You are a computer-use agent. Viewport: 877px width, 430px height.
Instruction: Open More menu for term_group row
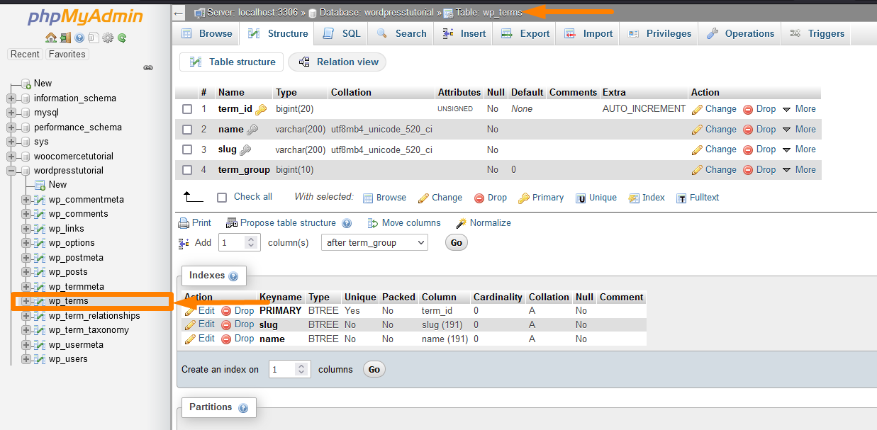799,170
